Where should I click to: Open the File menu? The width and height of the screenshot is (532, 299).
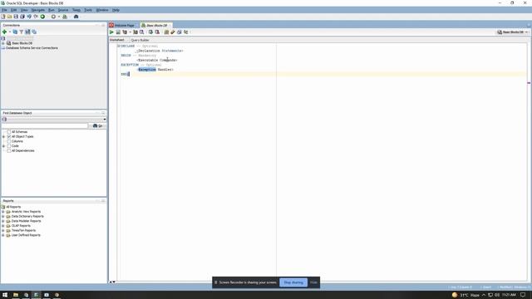4,10
